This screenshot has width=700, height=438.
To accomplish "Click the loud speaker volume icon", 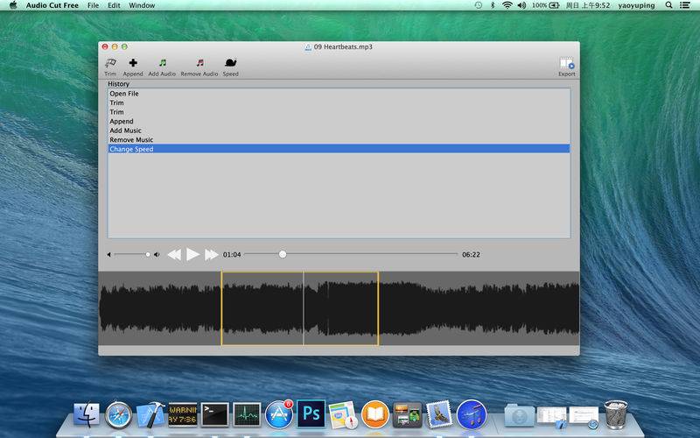I will 157,255.
